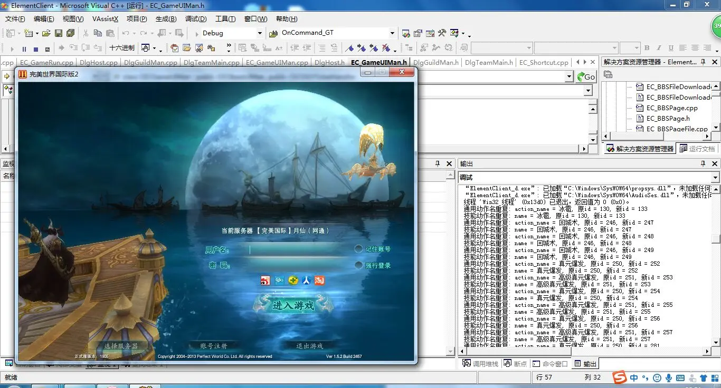Click the Save All toolbar icon
This screenshot has height=388, width=721.
(70, 33)
